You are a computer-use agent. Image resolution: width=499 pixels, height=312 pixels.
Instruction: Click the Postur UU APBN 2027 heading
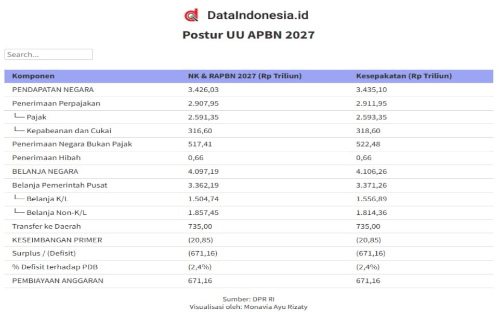click(248, 35)
